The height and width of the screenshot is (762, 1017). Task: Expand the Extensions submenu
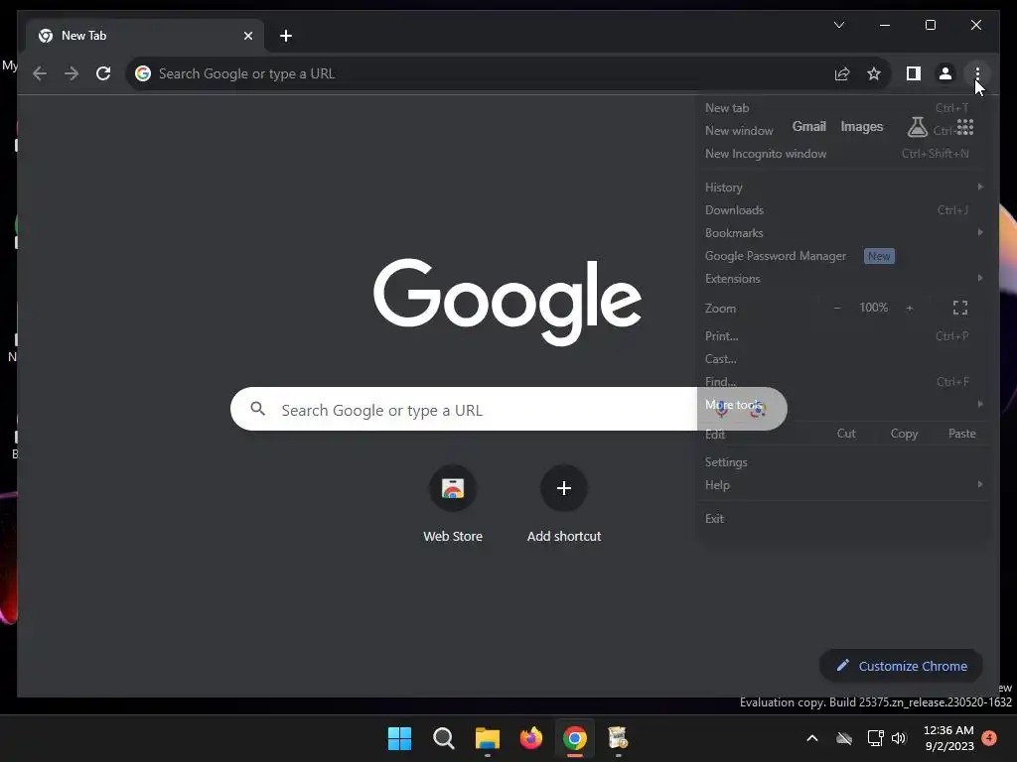coord(842,279)
